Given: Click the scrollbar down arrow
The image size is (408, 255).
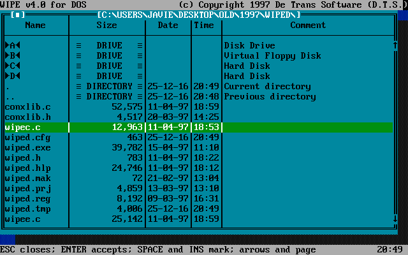Looking at the screenshot, I should (x=395, y=219).
